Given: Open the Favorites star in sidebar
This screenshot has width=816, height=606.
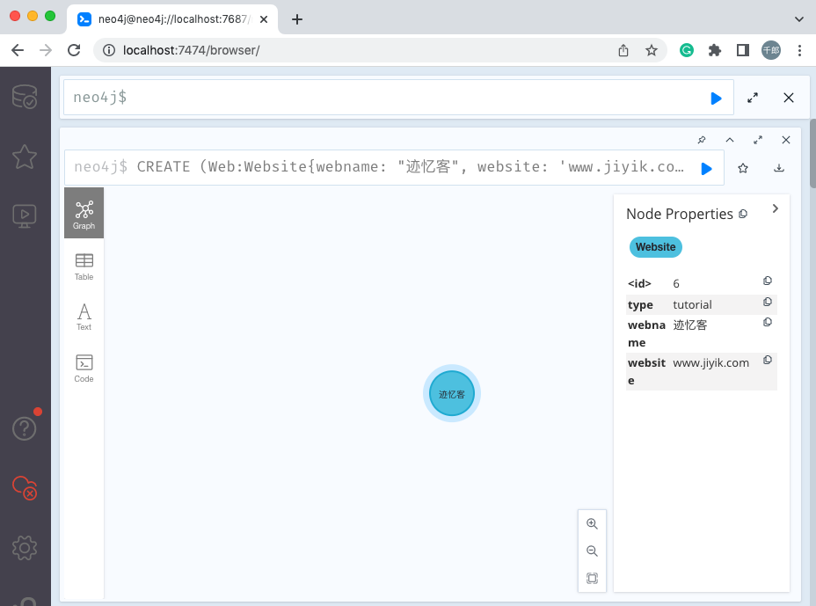Looking at the screenshot, I should coord(25,157).
